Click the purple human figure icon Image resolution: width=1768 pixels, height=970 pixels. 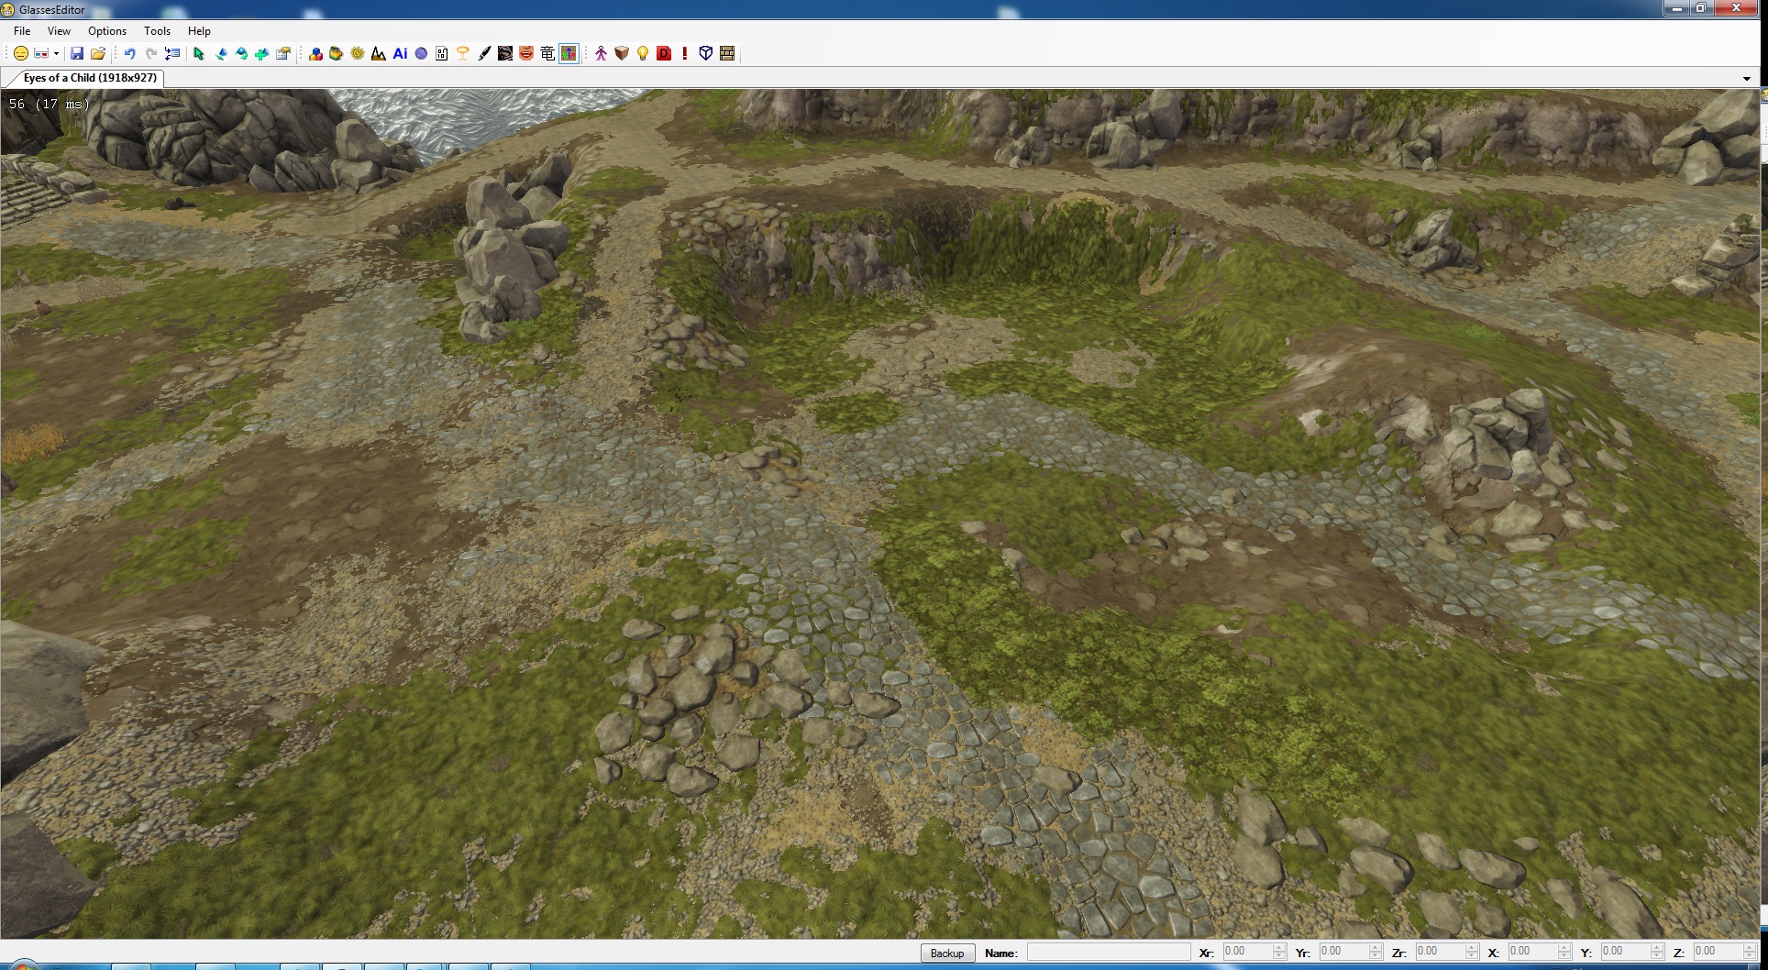click(601, 54)
